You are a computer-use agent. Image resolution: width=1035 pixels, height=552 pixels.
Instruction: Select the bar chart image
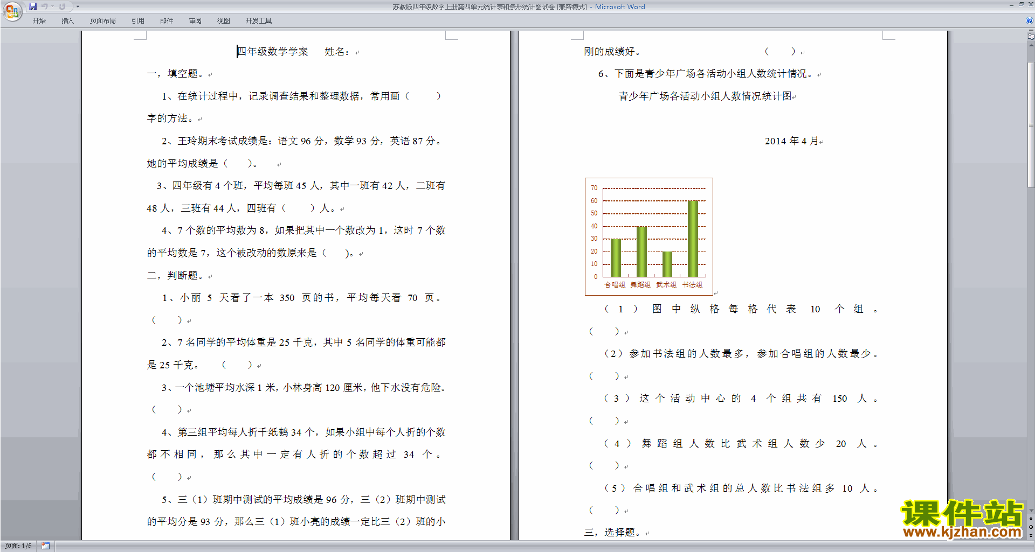click(x=649, y=236)
